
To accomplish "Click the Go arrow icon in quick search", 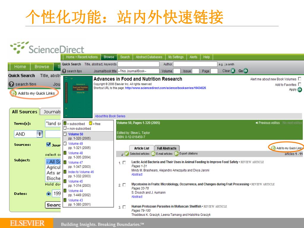I will (246, 71).
